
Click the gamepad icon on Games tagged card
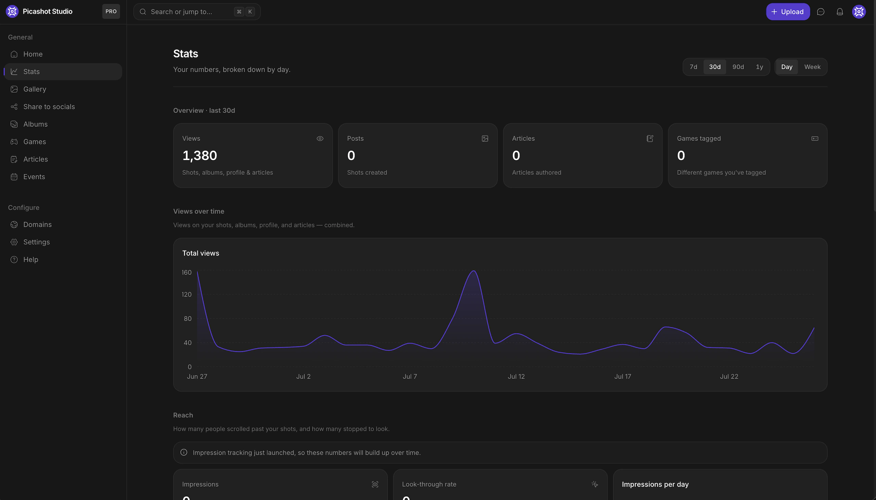coord(814,139)
